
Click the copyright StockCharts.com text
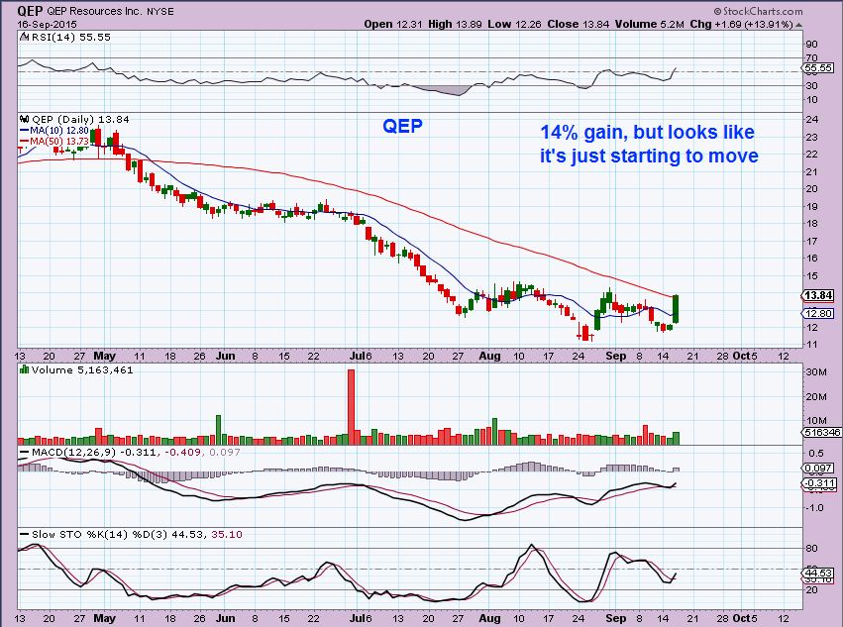click(x=758, y=11)
